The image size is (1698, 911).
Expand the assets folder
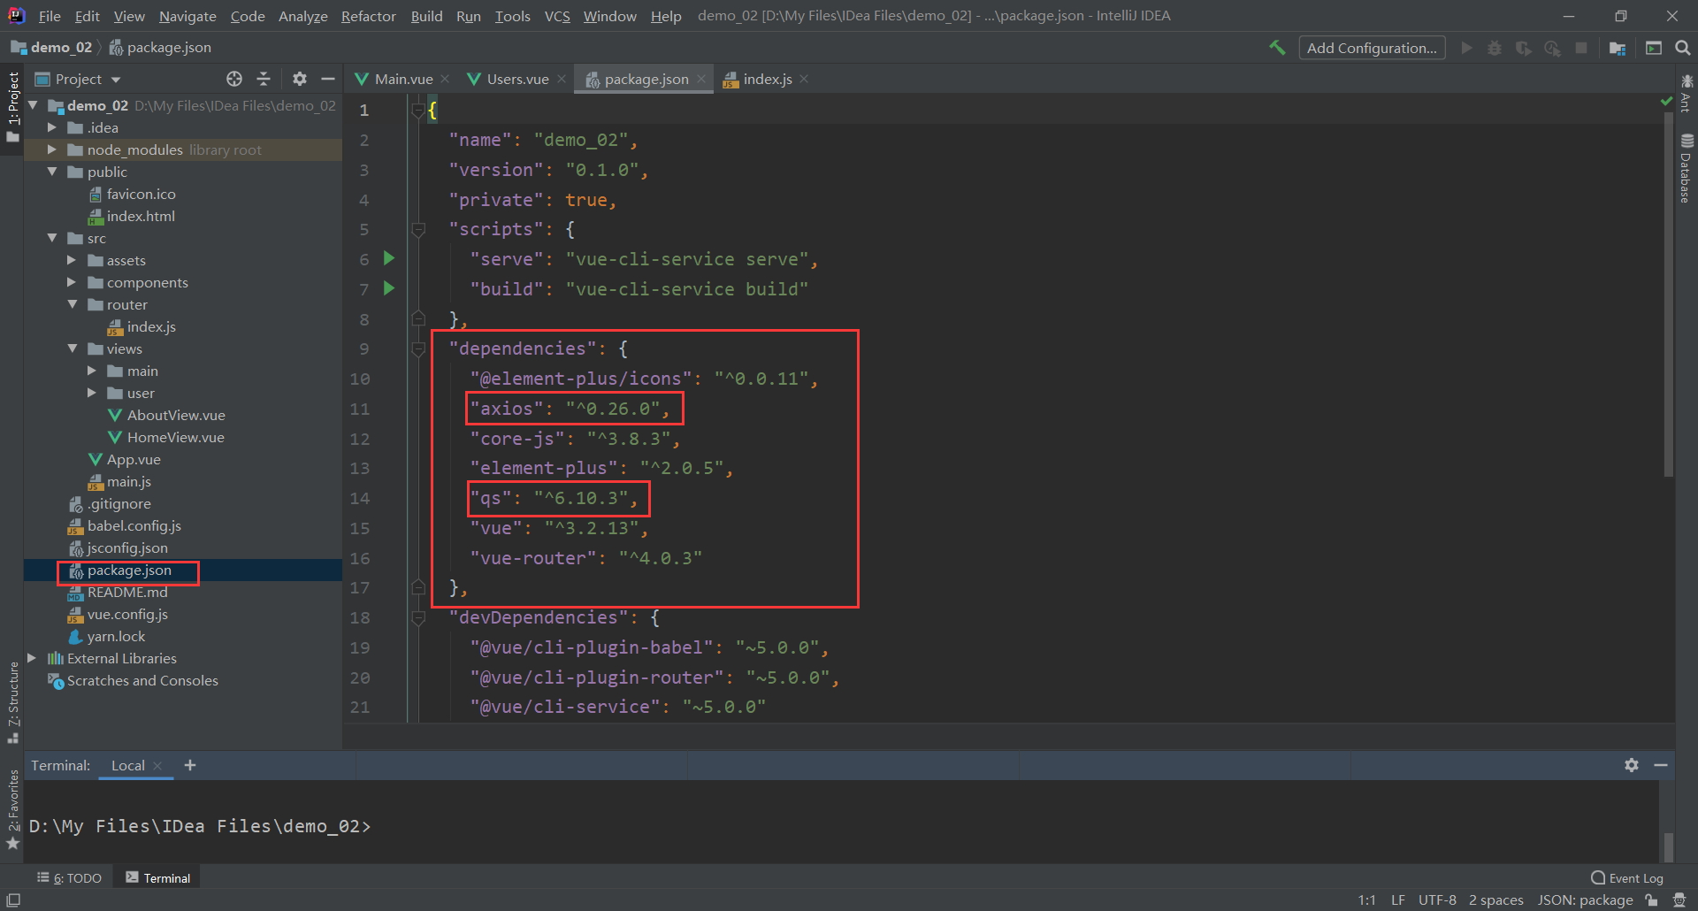pos(72,260)
